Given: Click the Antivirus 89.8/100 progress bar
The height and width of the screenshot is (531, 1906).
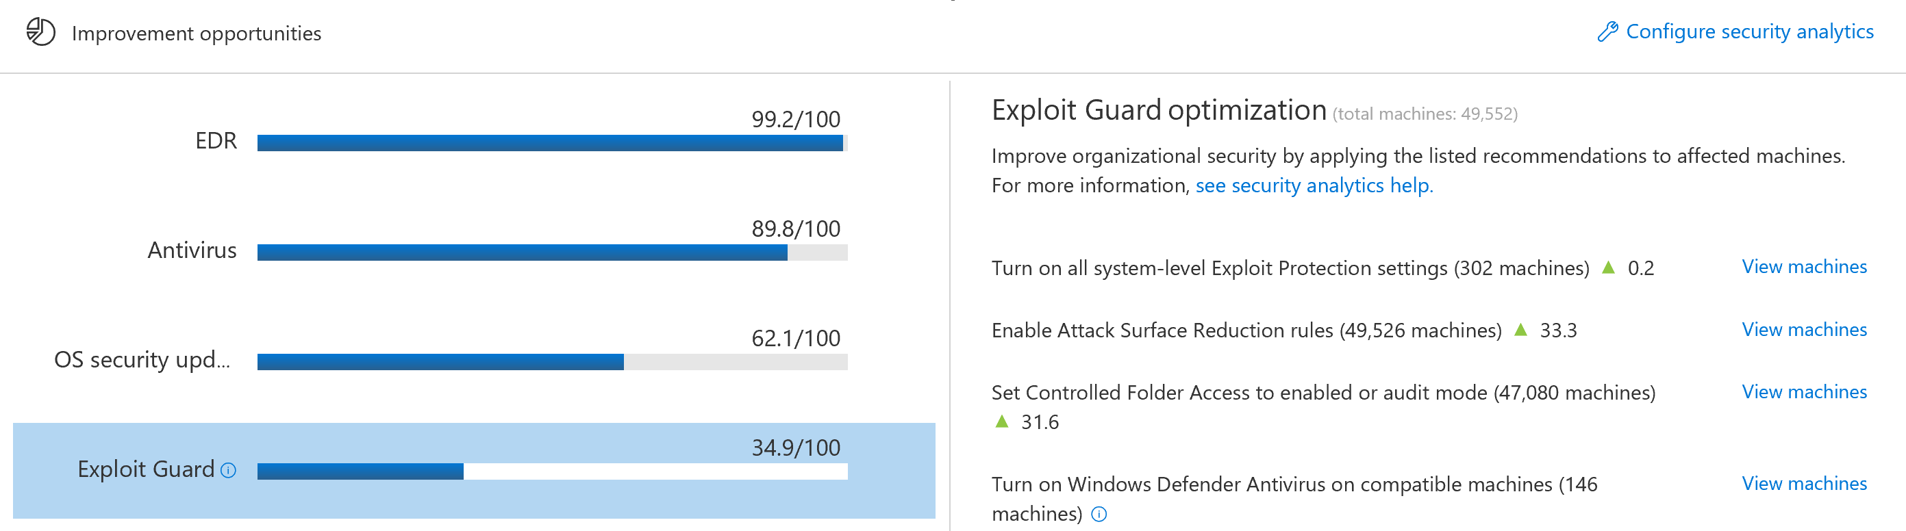Looking at the screenshot, I should 551,252.
